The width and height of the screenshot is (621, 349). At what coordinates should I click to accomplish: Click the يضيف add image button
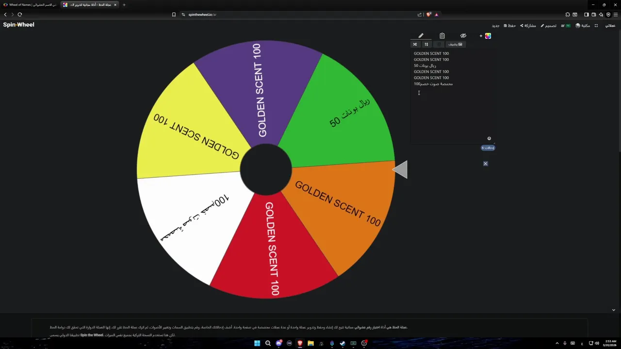click(x=455, y=44)
